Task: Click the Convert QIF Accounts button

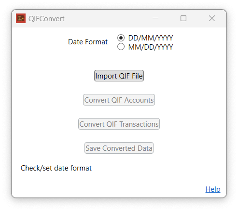Action: (119, 100)
